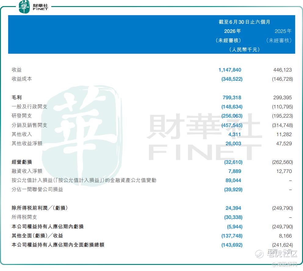Click the 除所得稅前利潤／(虧損) row label

click(40, 208)
